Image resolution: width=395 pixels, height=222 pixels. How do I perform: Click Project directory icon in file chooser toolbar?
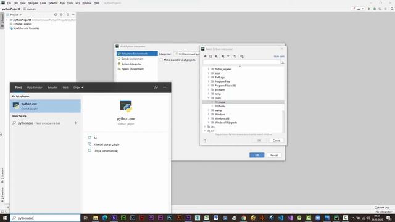pos(216,56)
